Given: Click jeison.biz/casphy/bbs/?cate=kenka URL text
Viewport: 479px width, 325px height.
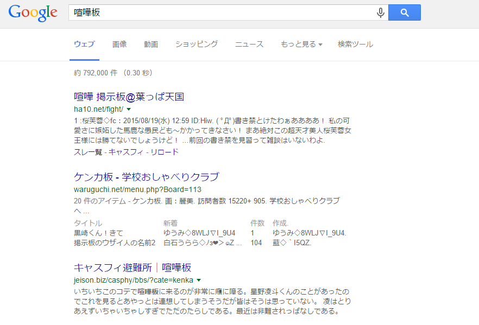Looking at the screenshot, I should [x=134, y=280].
